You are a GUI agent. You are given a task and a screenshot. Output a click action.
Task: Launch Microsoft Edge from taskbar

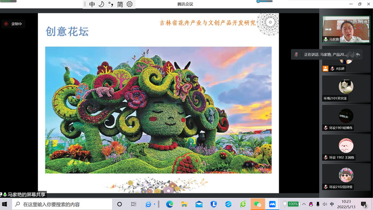pyautogui.click(x=169, y=204)
